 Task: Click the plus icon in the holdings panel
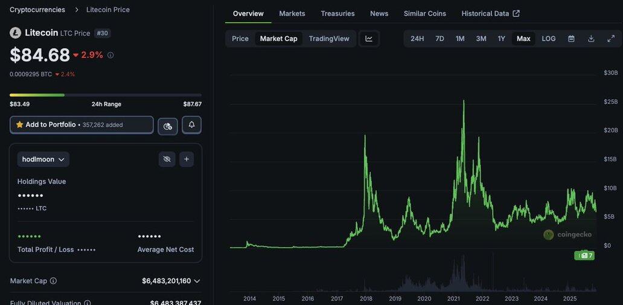point(187,159)
